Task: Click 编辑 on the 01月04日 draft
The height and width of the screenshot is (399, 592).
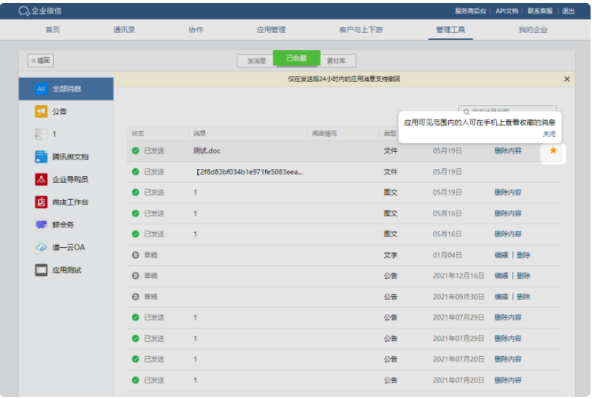Action: pyautogui.click(x=501, y=255)
